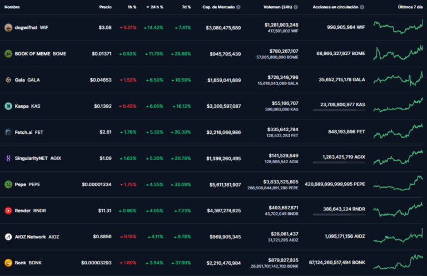427x276 pixels.
Task: Click Render market cap $4,397,274,625
Action: point(224,210)
